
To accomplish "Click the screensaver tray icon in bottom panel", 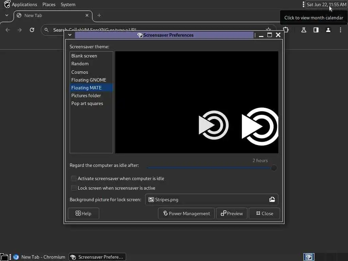I will pos(309,257).
